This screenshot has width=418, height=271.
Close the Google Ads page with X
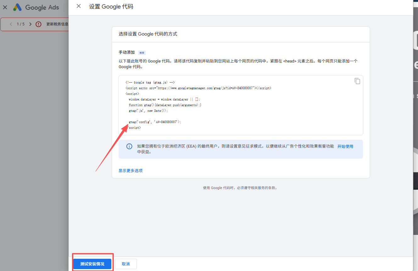(5, 7)
